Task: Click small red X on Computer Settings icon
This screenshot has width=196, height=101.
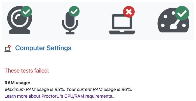Action: [9, 46]
